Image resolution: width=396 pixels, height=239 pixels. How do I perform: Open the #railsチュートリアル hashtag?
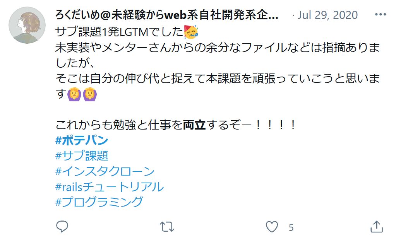coord(110,187)
